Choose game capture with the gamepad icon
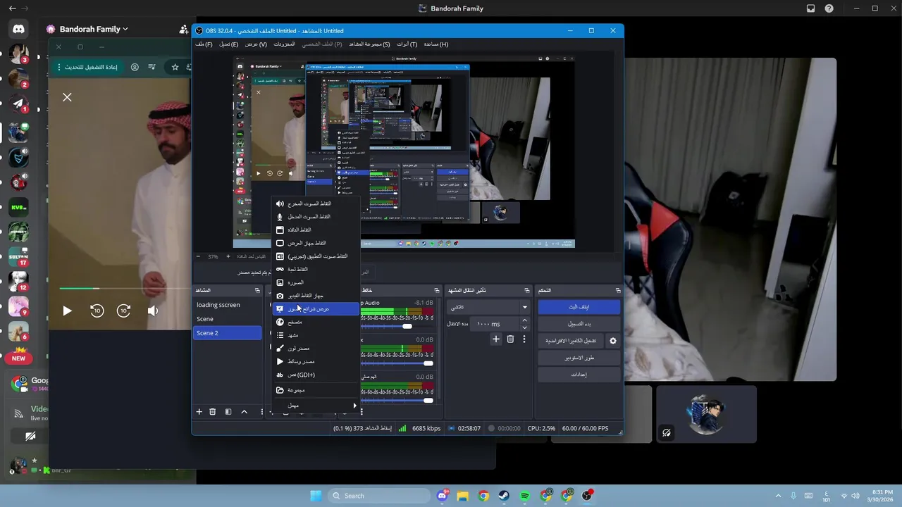Image resolution: width=902 pixels, height=507 pixels. point(280,269)
